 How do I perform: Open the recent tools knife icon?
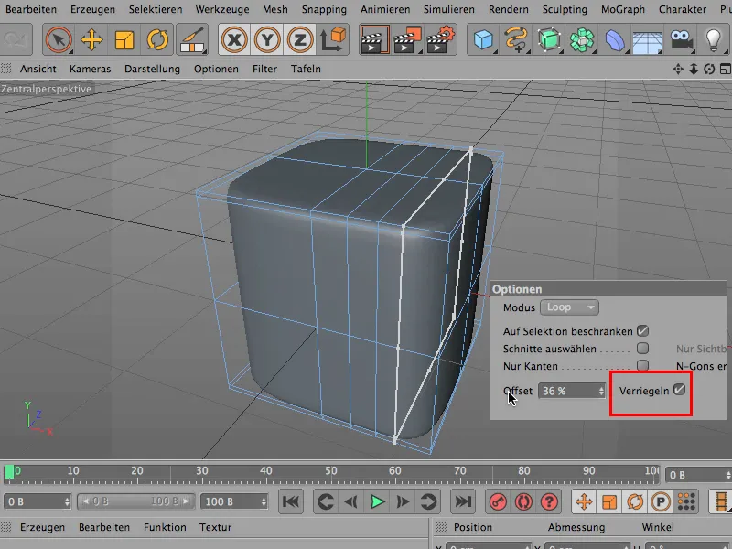(x=192, y=39)
